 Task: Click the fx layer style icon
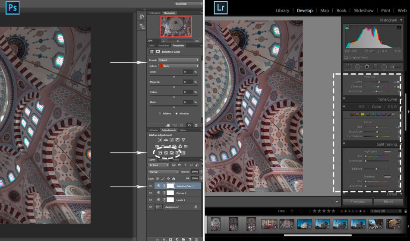click(x=164, y=239)
